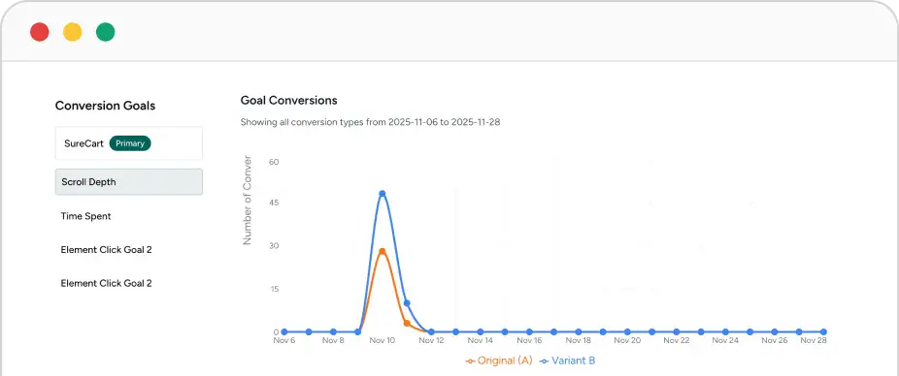Click the 45 y-axis label
Image resolution: width=899 pixels, height=376 pixels.
point(274,203)
